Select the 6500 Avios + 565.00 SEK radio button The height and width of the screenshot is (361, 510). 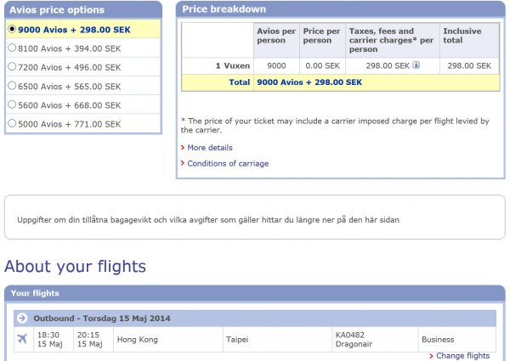(12, 86)
